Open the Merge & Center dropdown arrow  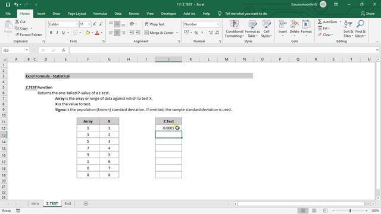177,33
